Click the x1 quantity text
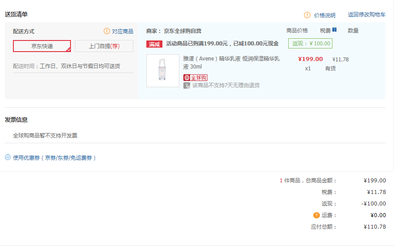Viewport: 394px width, 246px height. pos(308,69)
